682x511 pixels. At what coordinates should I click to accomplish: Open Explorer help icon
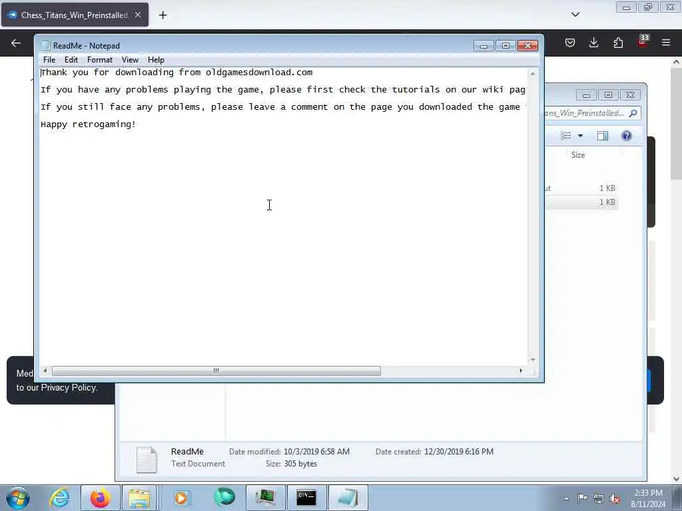coord(626,136)
